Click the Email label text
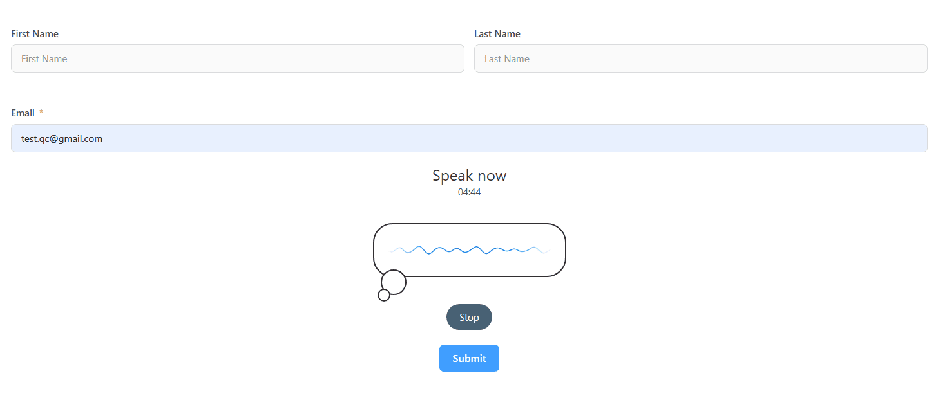938x396 pixels. tap(23, 113)
